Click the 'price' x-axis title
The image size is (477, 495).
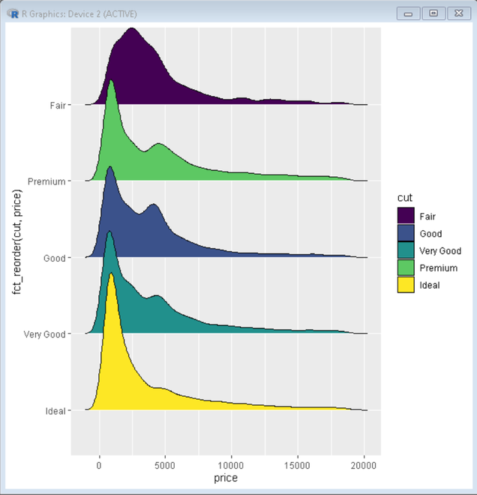[226, 478]
